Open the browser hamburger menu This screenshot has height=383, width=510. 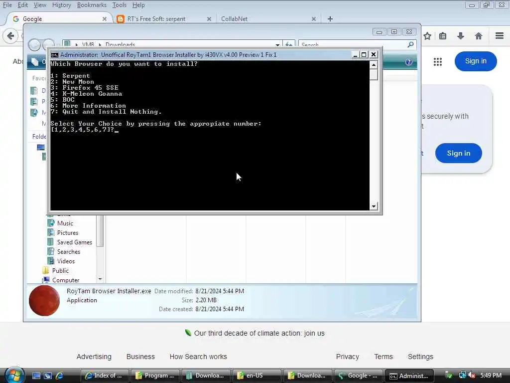[x=500, y=36]
